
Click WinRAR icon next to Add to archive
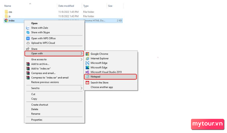pyautogui.click(x=28, y=64)
